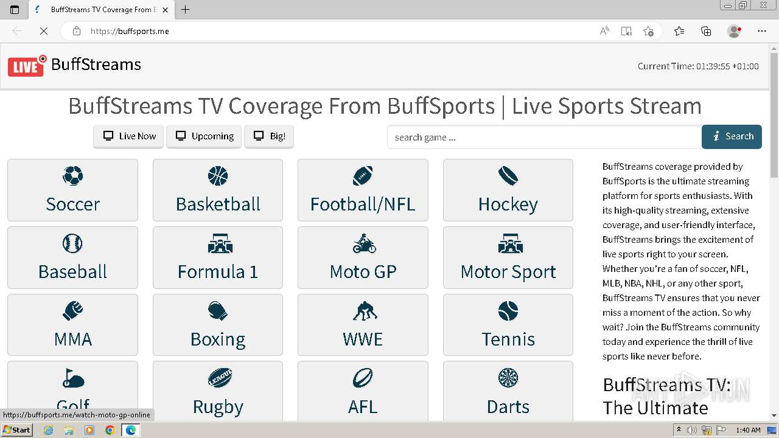Click the Hockey puck icon
The image size is (779, 438).
508,176
